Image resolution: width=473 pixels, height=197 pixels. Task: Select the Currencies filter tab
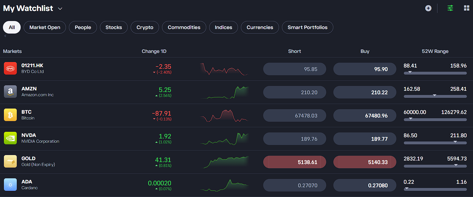pos(260,27)
